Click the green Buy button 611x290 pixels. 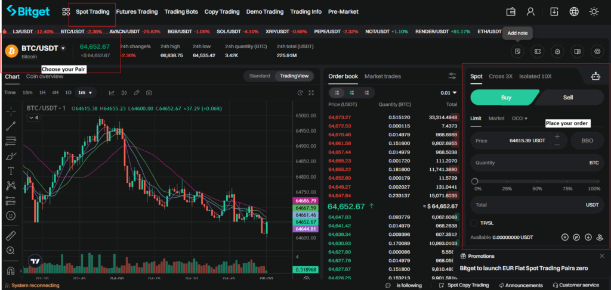click(x=505, y=98)
